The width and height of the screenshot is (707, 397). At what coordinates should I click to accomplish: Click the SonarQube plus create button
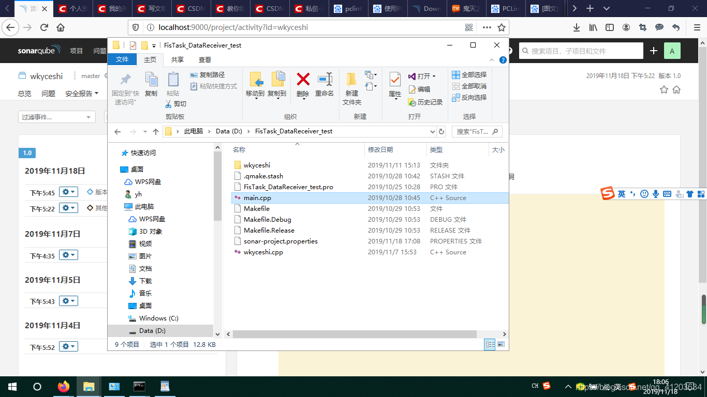[654, 51]
